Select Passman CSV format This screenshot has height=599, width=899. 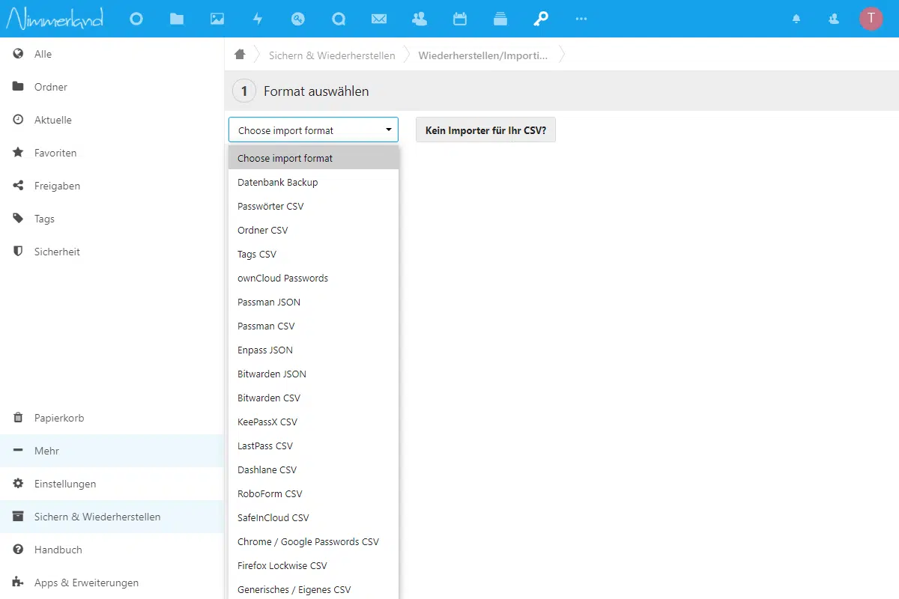point(313,326)
